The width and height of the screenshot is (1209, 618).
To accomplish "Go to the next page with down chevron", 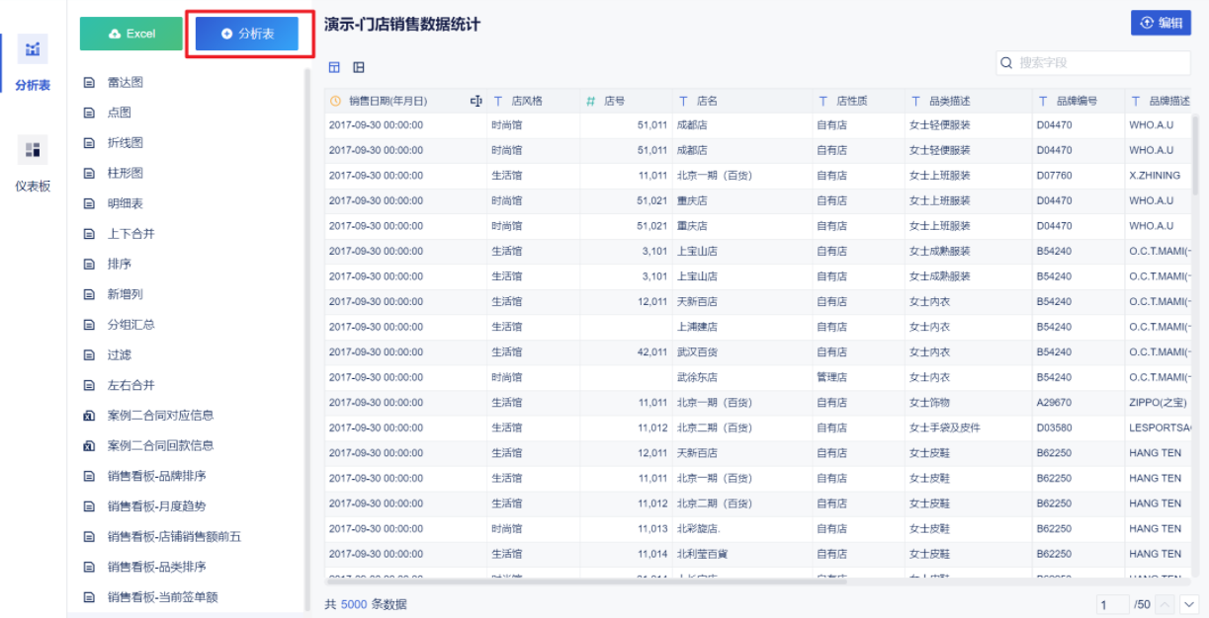I will click(1189, 604).
